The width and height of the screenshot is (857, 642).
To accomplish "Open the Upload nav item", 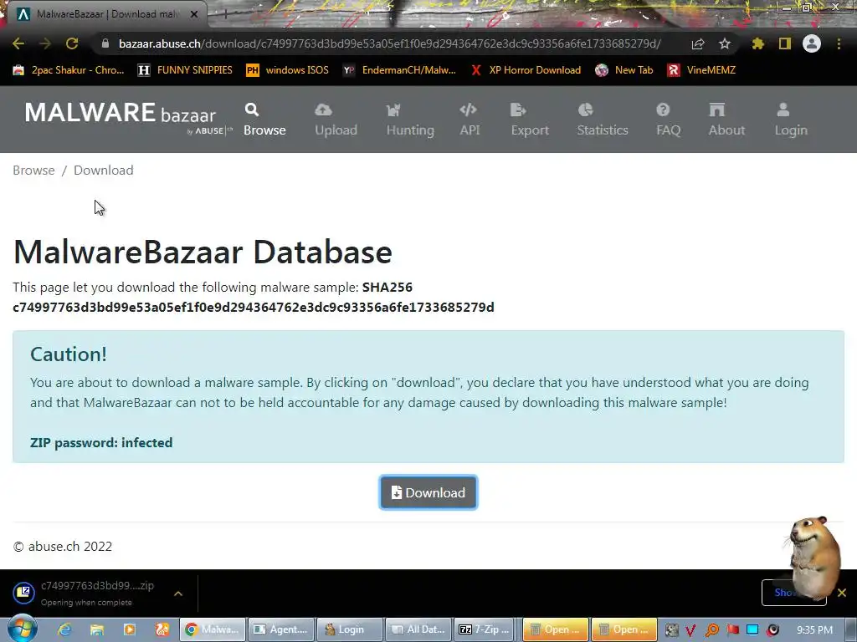I will [x=336, y=120].
